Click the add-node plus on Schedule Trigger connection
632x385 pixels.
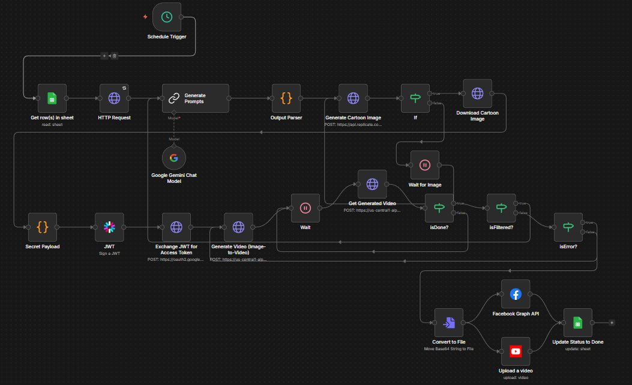[x=104, y=56]
